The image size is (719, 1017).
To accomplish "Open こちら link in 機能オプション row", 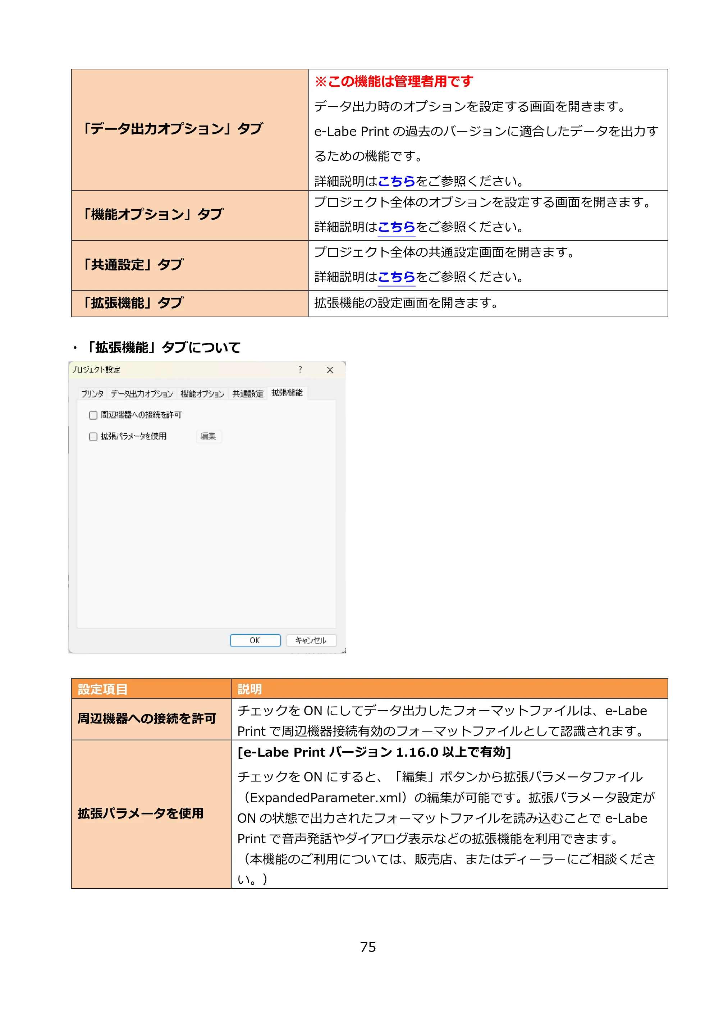I will (396, 227).
